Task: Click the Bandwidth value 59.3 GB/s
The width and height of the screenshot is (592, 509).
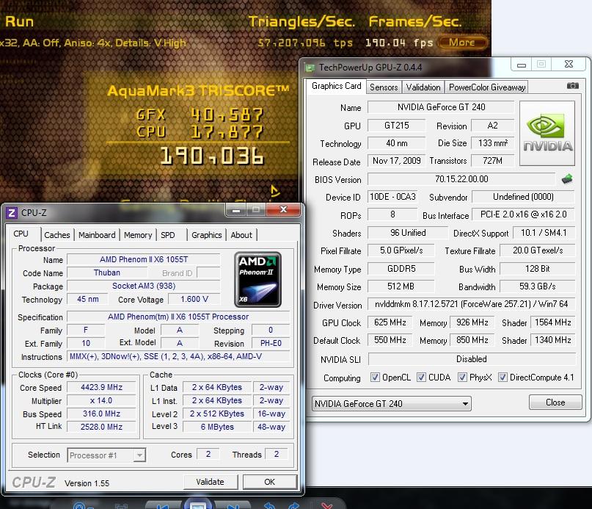Action: pos(537,286)
